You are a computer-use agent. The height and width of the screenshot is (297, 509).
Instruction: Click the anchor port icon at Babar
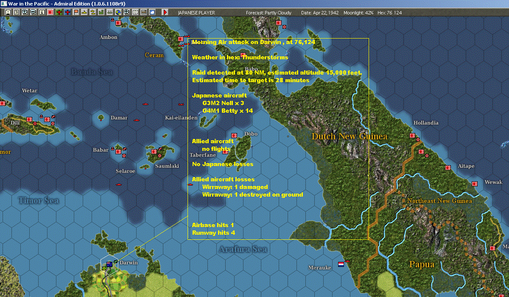[112, 148]
